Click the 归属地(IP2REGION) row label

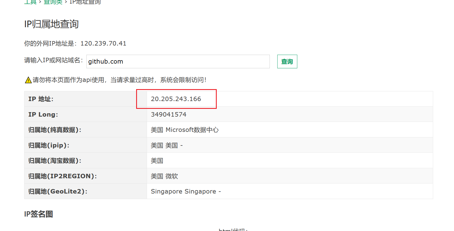pos(63,176)
